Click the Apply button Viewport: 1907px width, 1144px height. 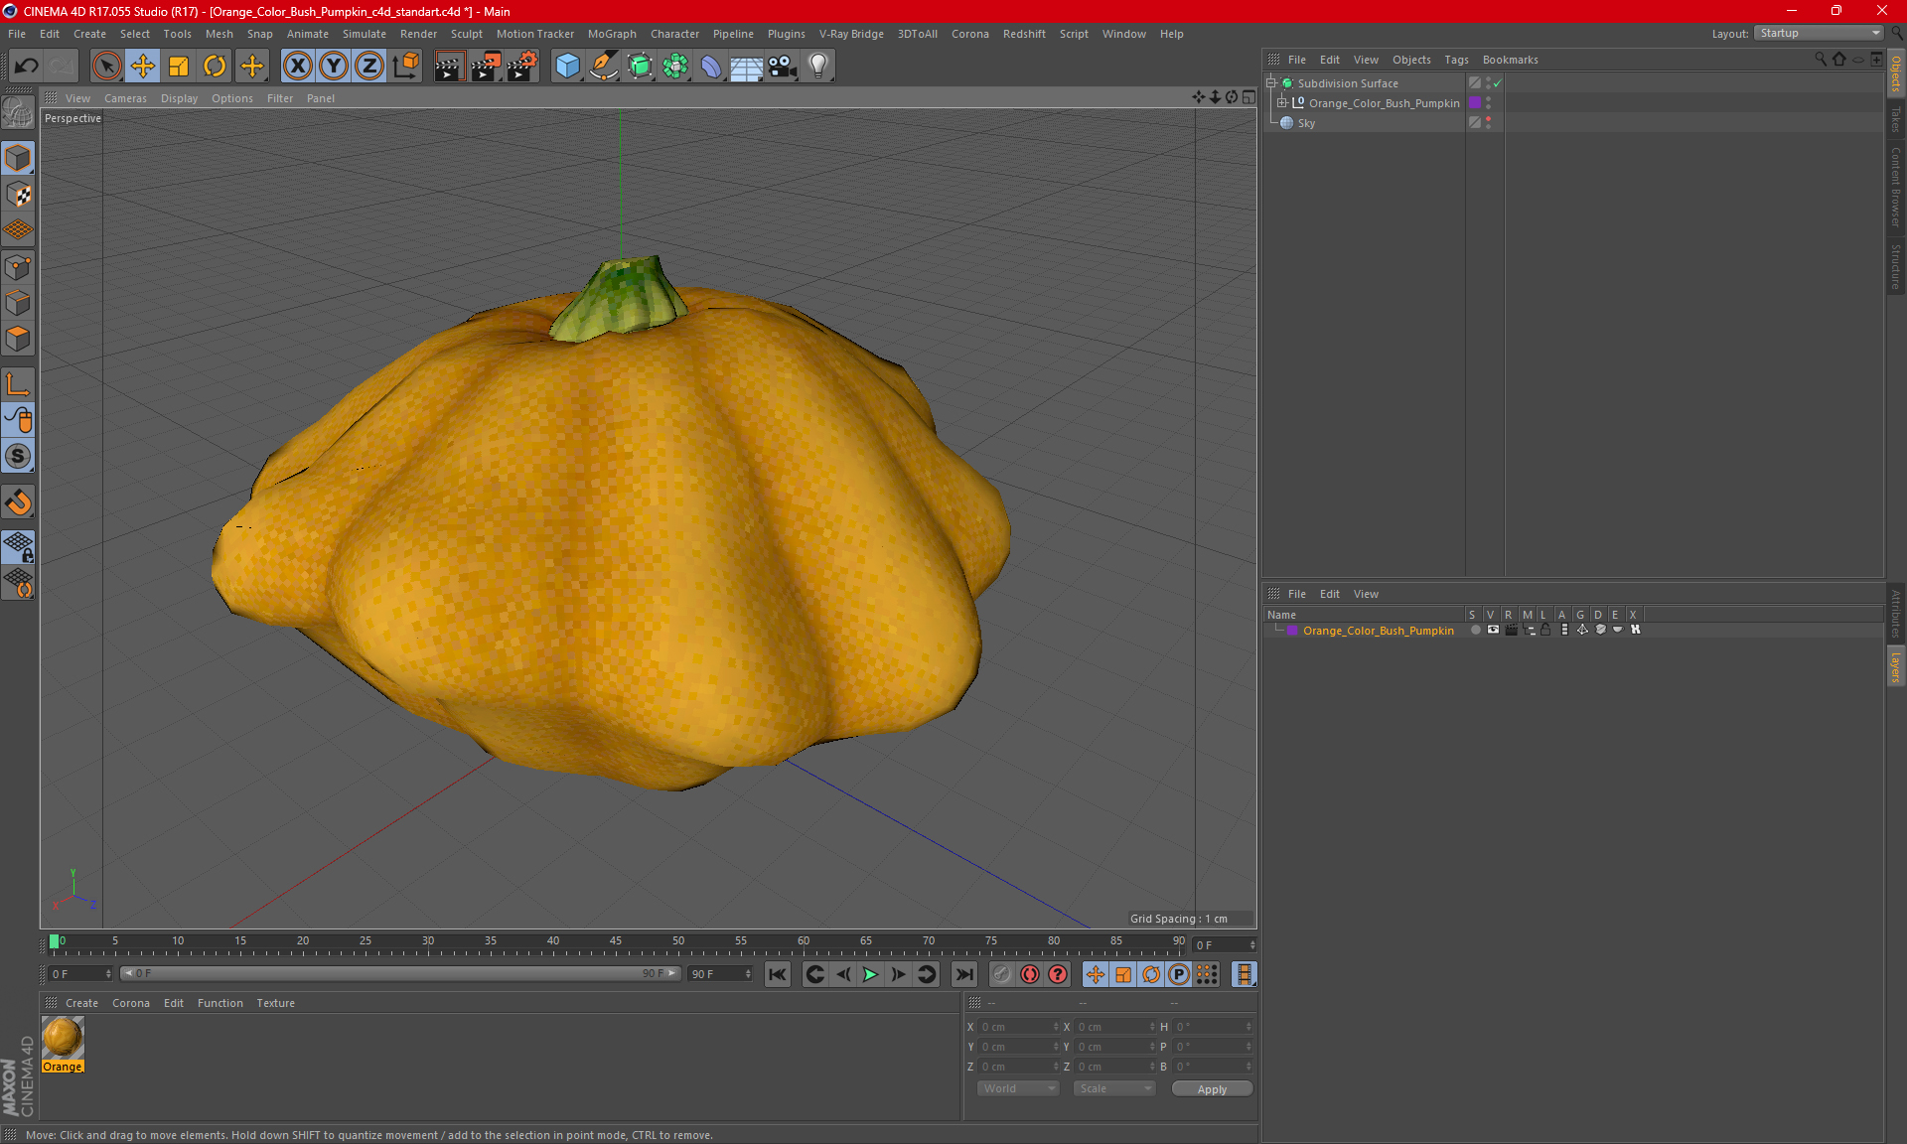(1212, 1089)
